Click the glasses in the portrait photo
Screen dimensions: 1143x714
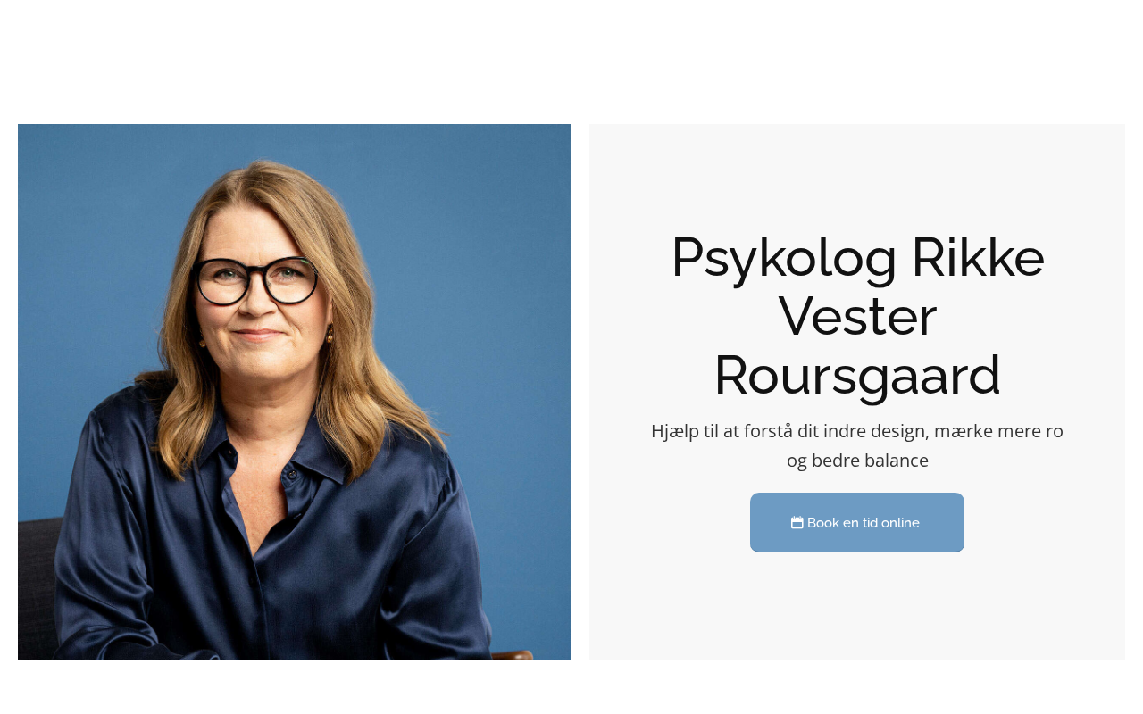tap(256, 280)
